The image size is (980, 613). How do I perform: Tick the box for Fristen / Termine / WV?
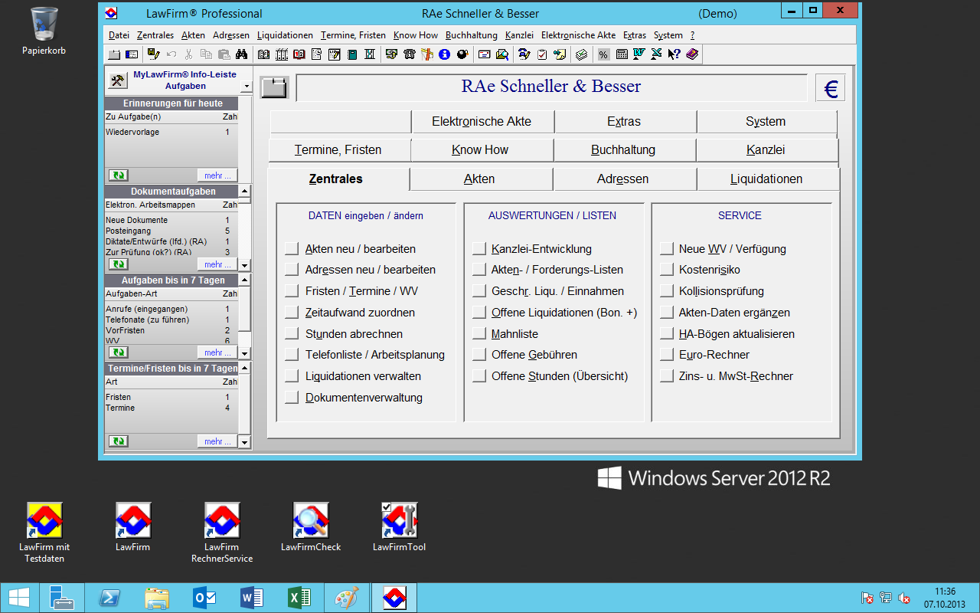point(291,291)
